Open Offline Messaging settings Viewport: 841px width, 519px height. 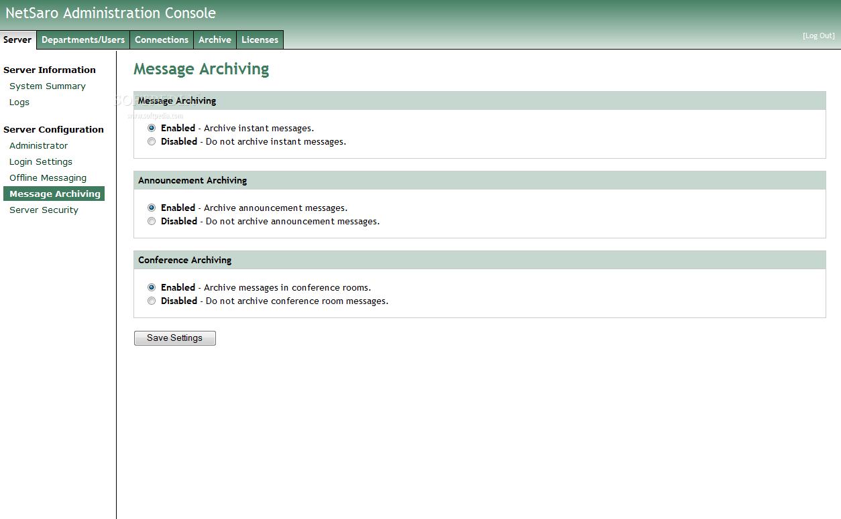pyautogui.click(x=48, y=177)
